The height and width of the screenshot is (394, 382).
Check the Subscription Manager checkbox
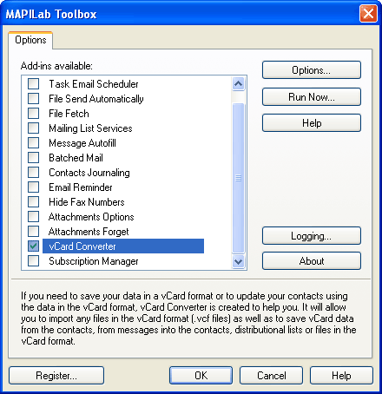(33, 261)
